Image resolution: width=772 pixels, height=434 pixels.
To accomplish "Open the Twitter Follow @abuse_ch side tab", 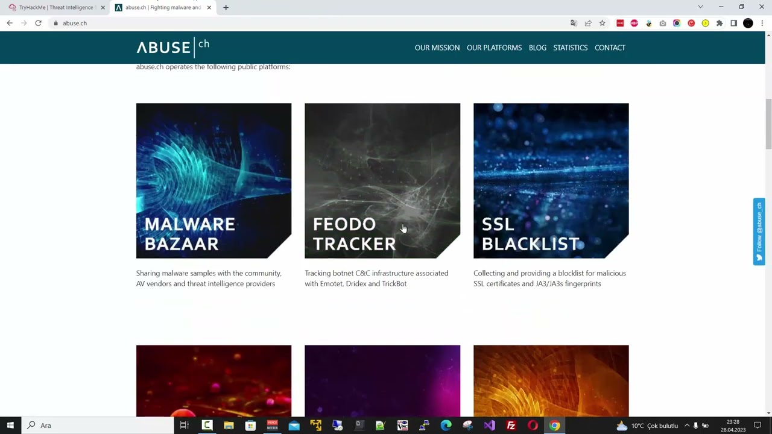I will tap(759, 231).
